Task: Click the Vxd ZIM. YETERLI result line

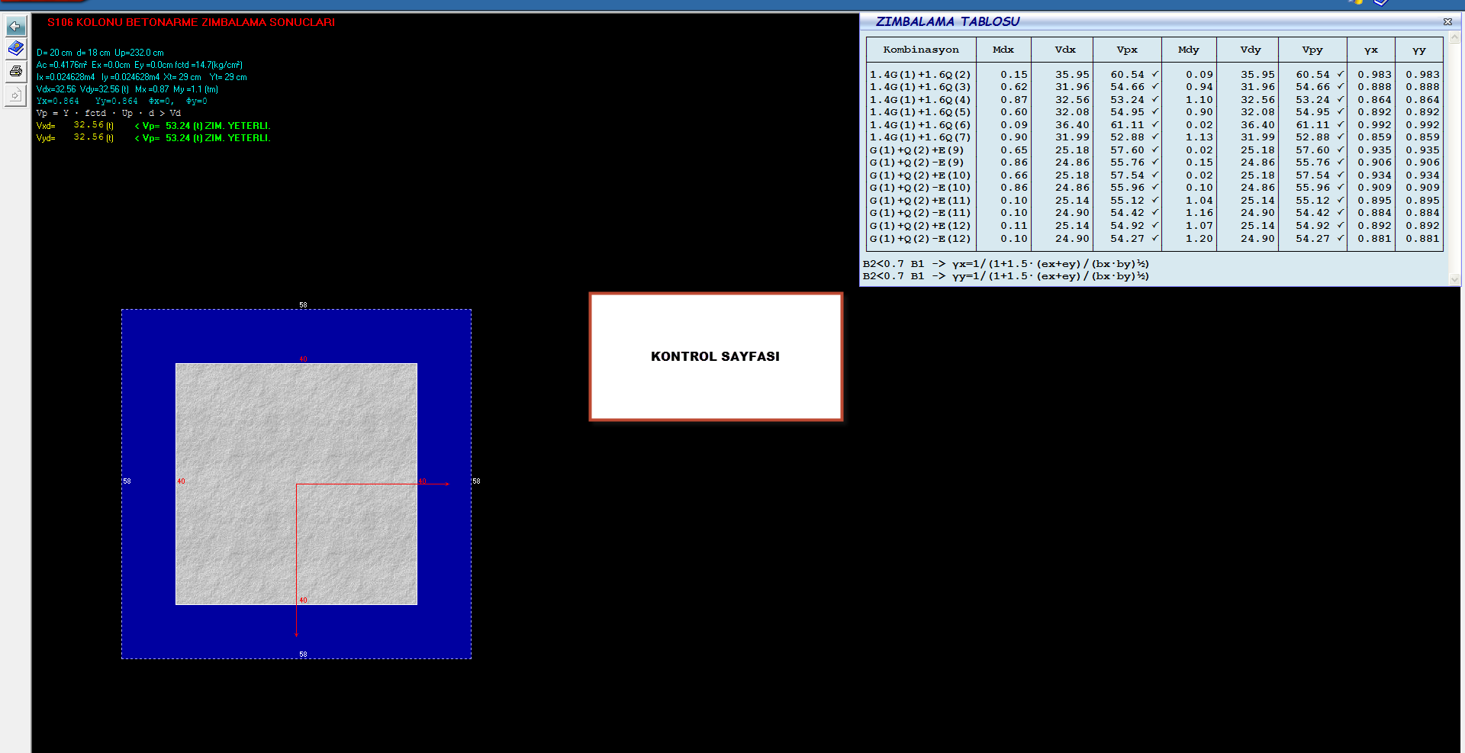Action: [x=202, y=126]
